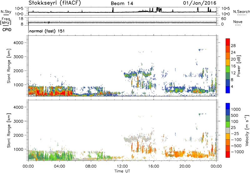The height and width of the screenshot is (173, 250).
Task: Click the "Slant Range [km]" label of the velocity panel
Action: click(x=9, y=131)
